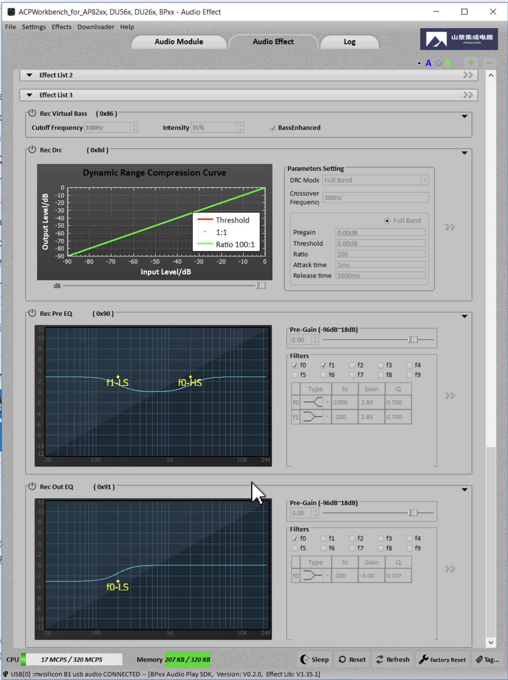Toggle f0 checkbox in Rec Pre EQ filters
Image resolution: width=508 pixels, height=680 pixels.
point(295,365)
